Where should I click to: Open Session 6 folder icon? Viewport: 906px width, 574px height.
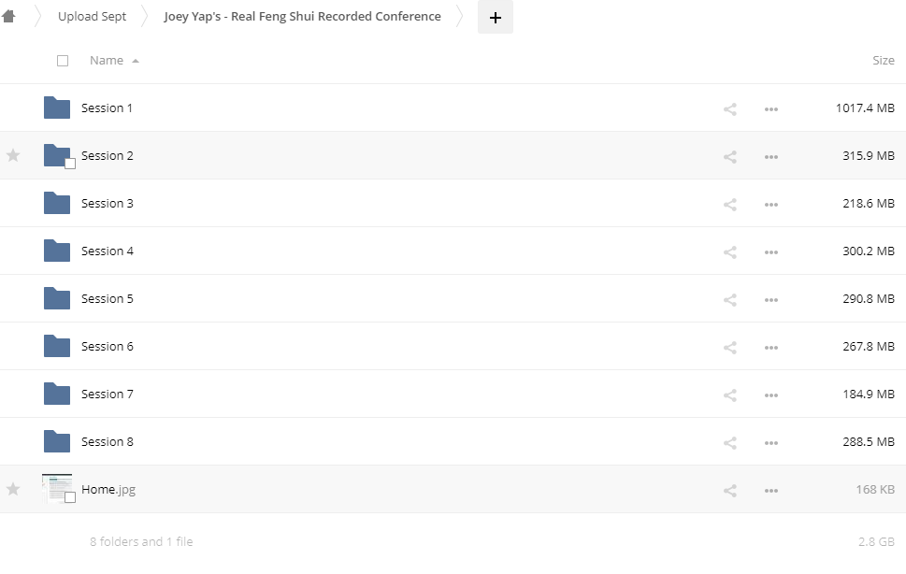(x=57, y=346)
